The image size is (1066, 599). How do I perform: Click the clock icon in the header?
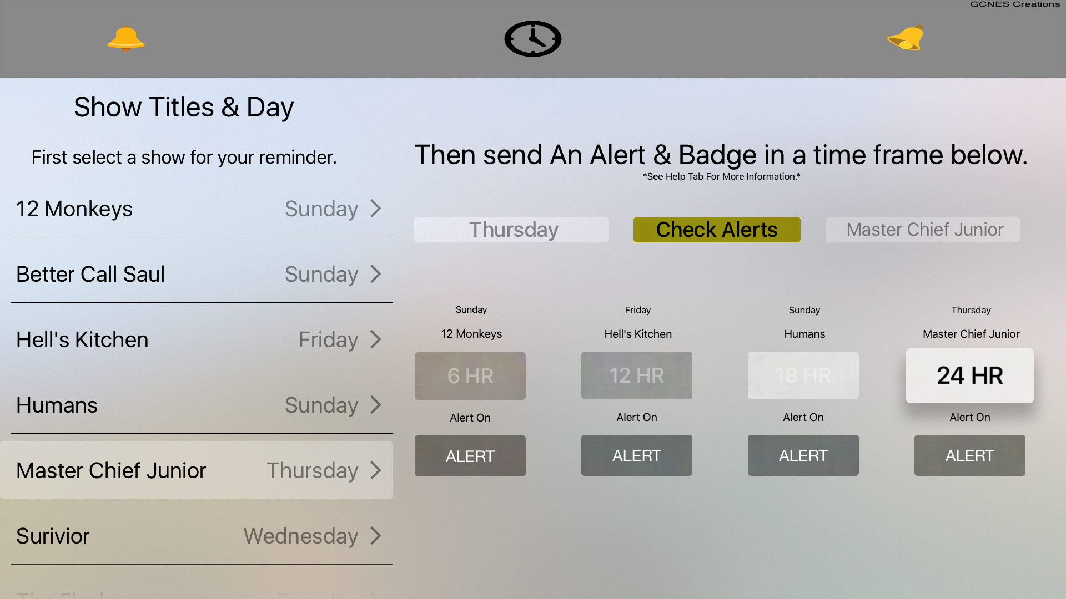coord(533,39)
